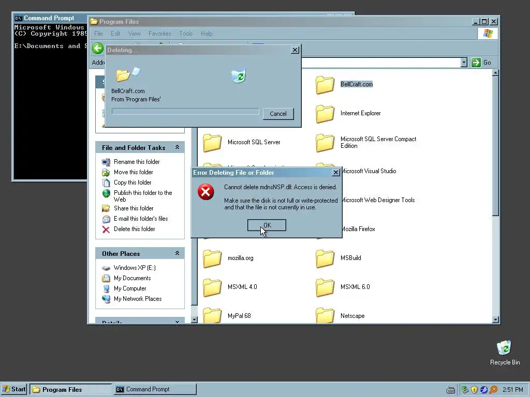Image resolution: width=530 pixels, height=397 pixels.
Task: Click scroll down arrow in folder list
Action: [x=495, y=319]
